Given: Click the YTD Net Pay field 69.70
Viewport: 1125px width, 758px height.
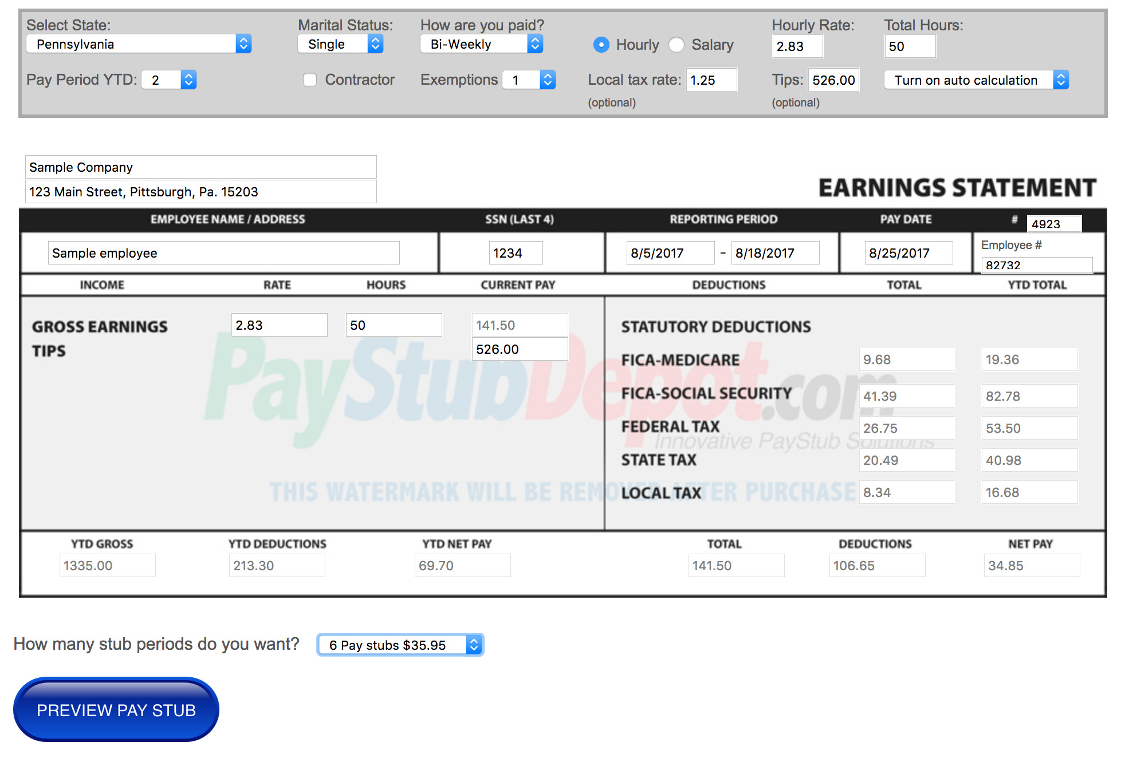Looking at the screenshot, I should (x=463, y=566).
